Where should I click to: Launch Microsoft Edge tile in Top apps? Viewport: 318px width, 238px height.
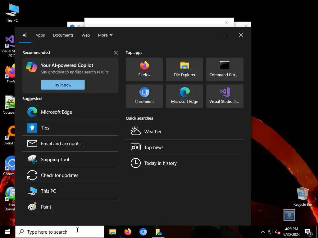coord(184,96)
